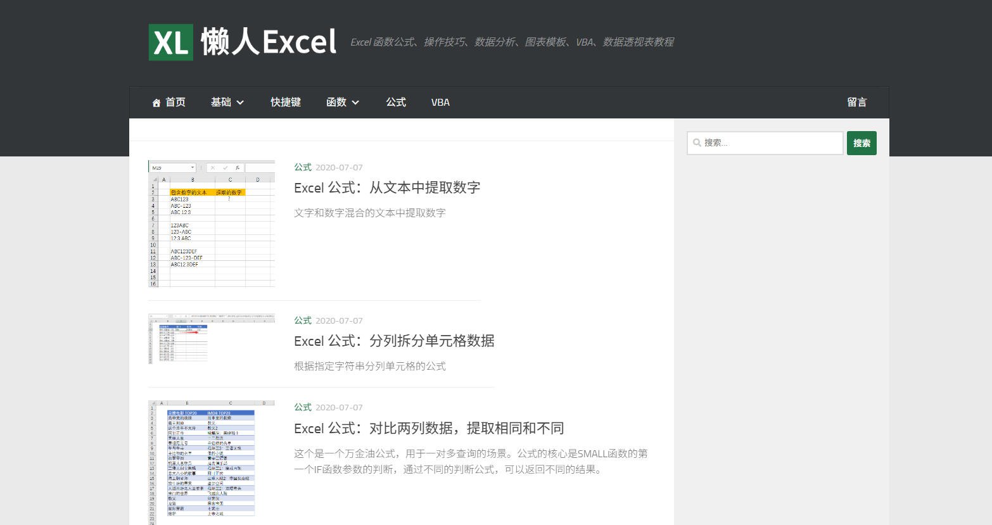This screenshot has width=992, height=525.
Task: Open the 公式 navigation item
Action: tap(396, 103)
